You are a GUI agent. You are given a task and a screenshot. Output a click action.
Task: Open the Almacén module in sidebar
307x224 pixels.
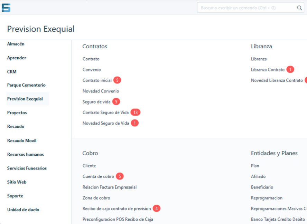16,44
